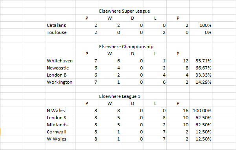236x150 pixels.
Task: Select Workington's 14.29% percentage cell
Action: tap(201, 82)
